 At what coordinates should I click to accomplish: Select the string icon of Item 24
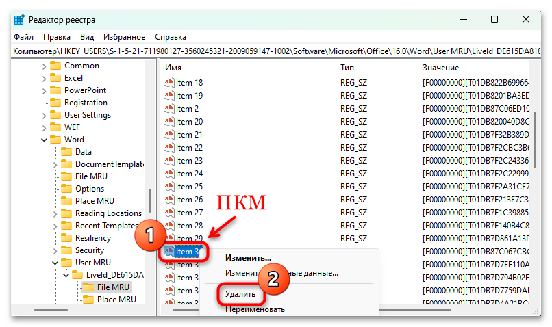tap(169, 173)
